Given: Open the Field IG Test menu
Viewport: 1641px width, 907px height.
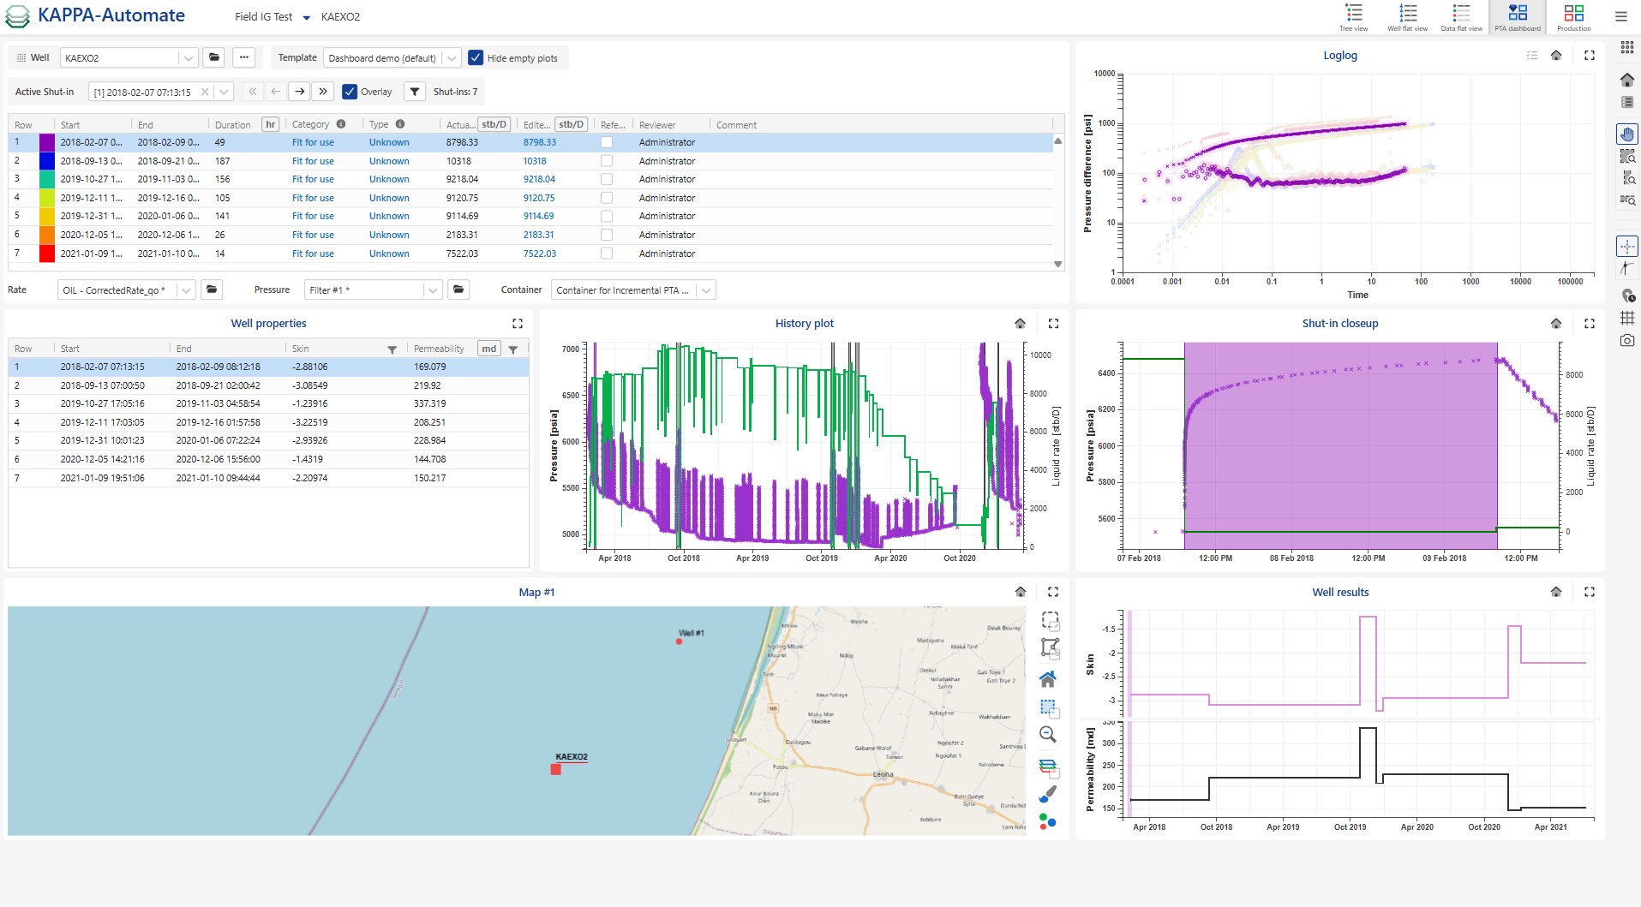Looking at the screenshot, I should pyautogui.click(x=306, y=16).
